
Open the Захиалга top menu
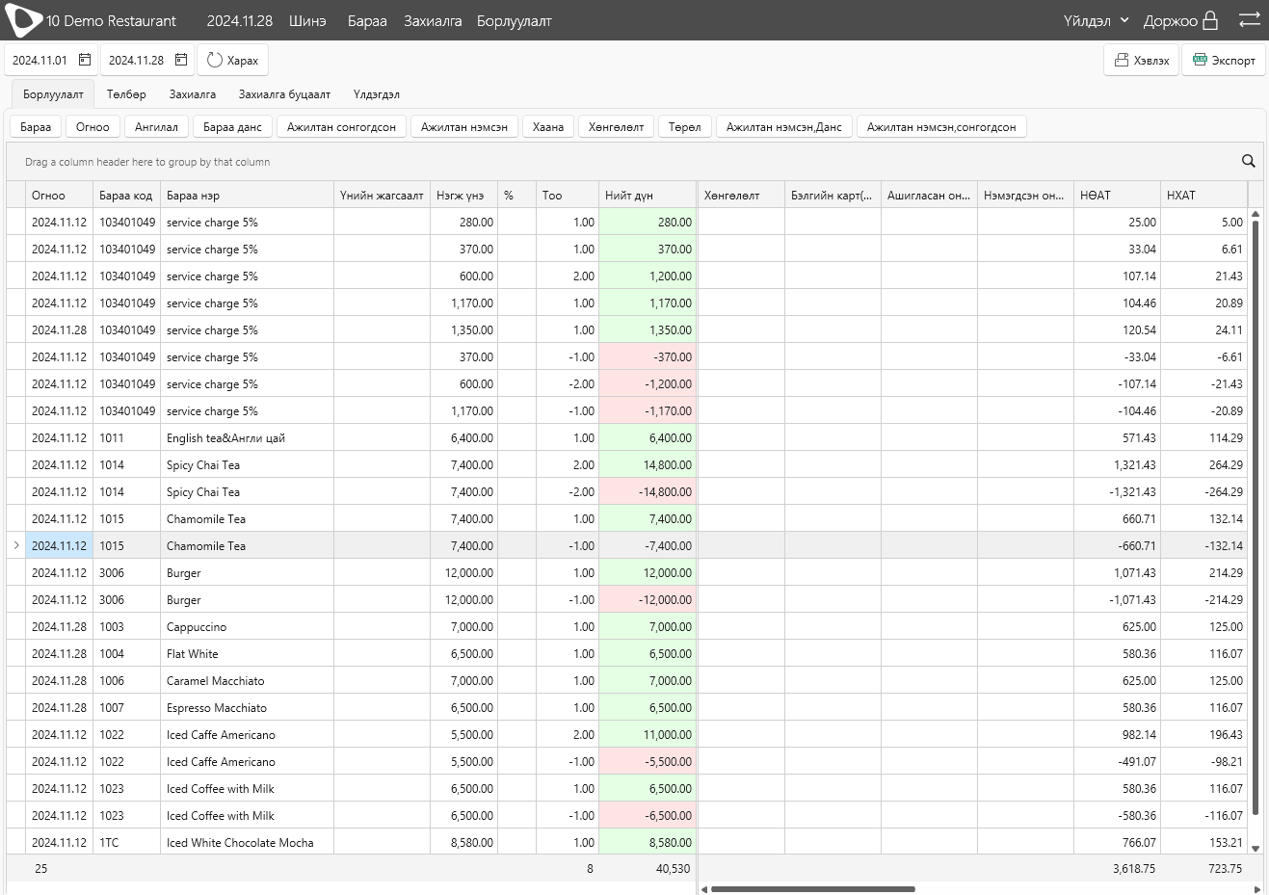(433, 20)
